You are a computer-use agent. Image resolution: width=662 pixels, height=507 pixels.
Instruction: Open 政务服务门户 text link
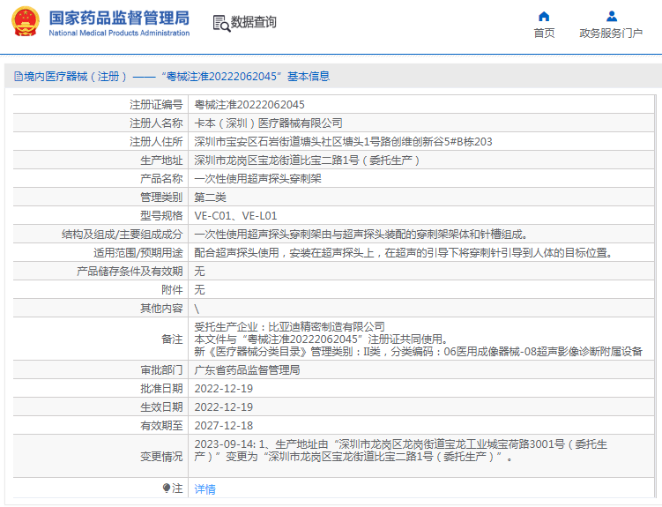(x=611, y=33)
